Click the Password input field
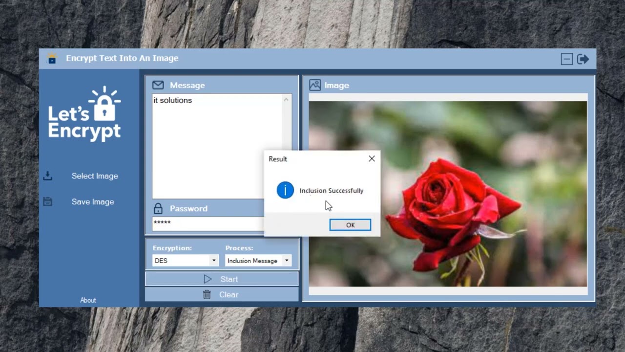 tap(208, 223)
